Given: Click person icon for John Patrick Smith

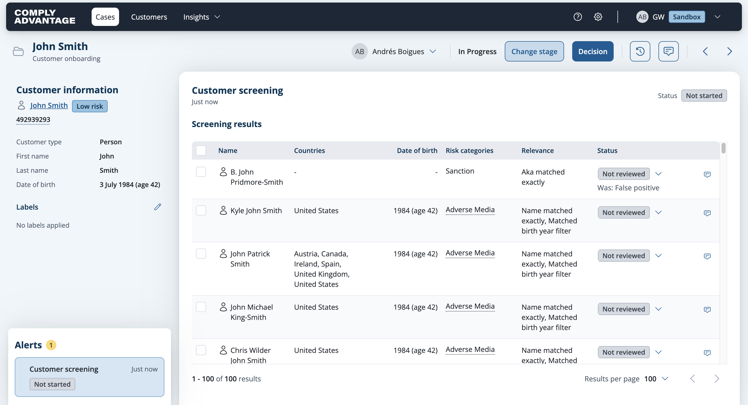Looking at the screenshot, I should point(223,254).
